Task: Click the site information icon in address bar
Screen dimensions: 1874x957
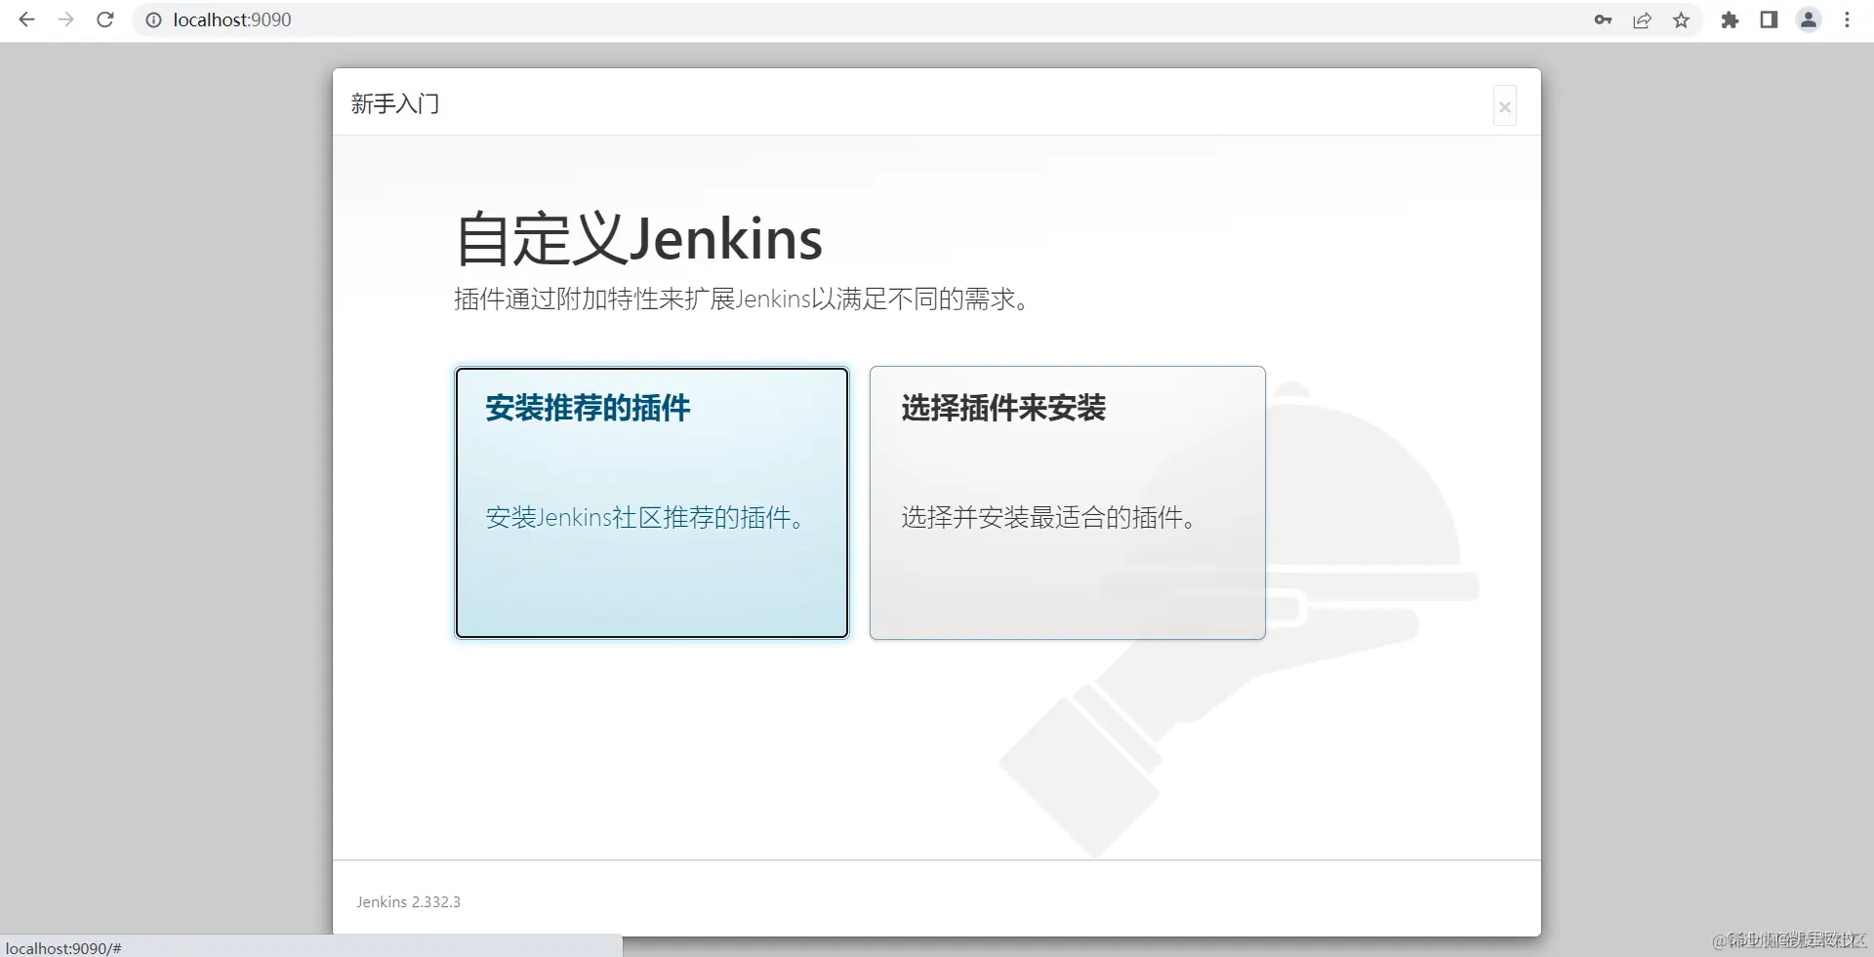Action: tap(153, 20)
